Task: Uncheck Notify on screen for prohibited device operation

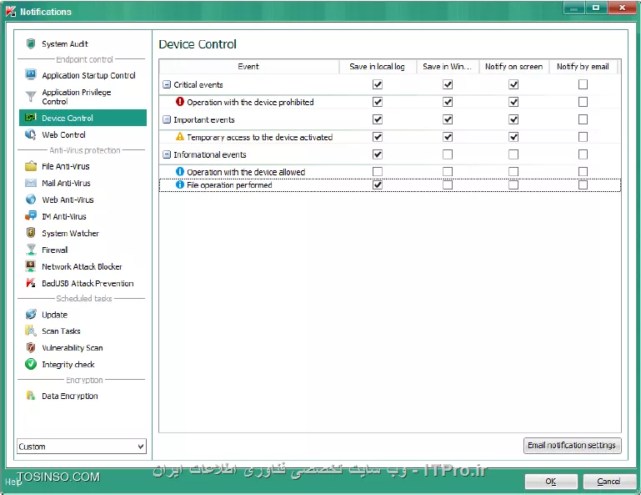Action: [x=513, y=102]
